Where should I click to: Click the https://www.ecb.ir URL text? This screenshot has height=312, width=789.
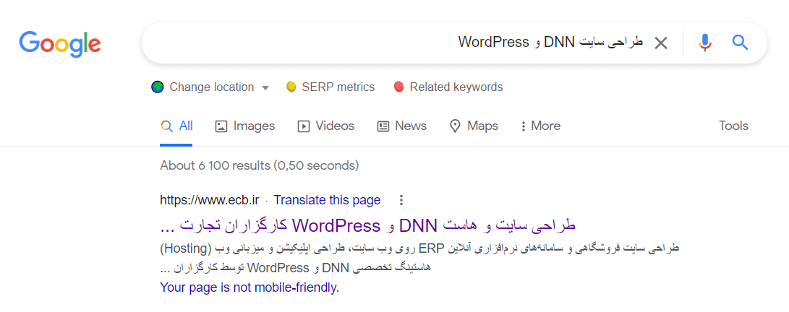coord(209,200)
